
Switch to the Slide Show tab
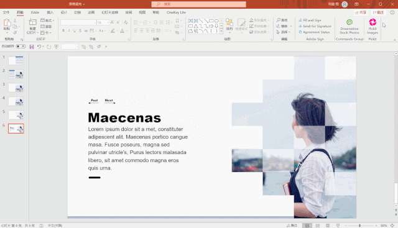pos(109,12)
